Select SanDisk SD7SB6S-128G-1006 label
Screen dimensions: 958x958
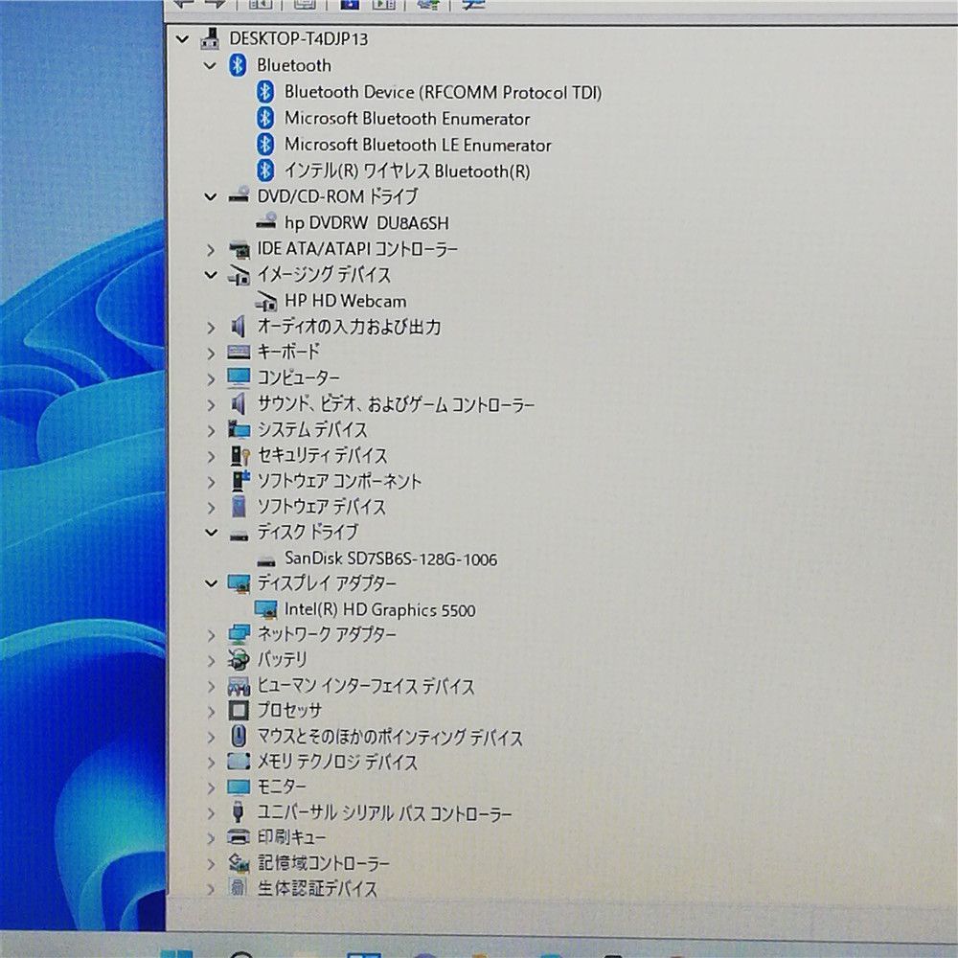click(391, 559)
